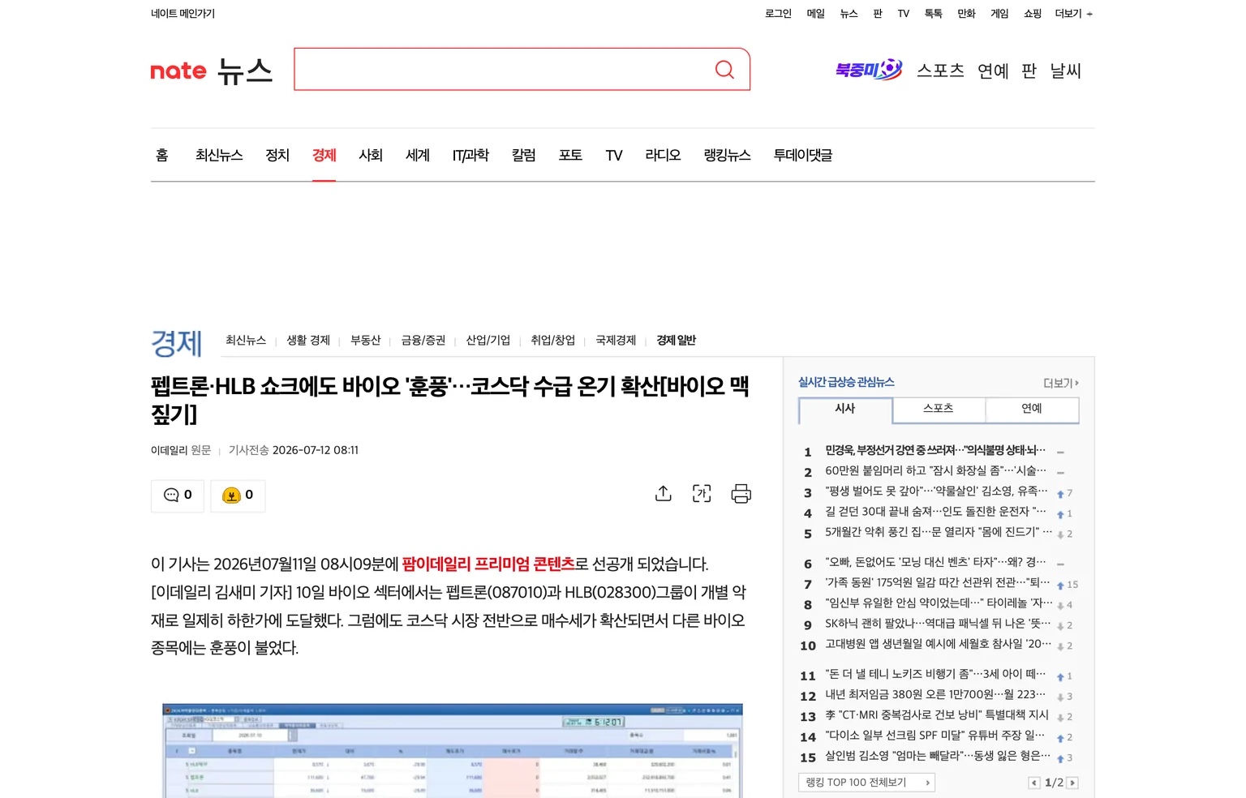Expand the 더보기 top menu dropdown
This screenshot has height=798, width=1246.
pyautogui.click(x=1073, y=14)
